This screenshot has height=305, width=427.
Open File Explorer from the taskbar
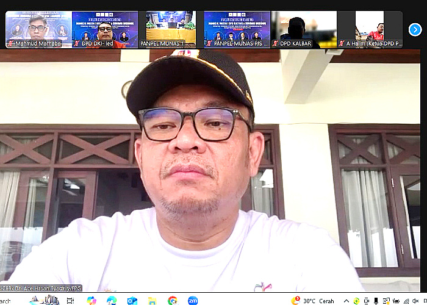152,300
